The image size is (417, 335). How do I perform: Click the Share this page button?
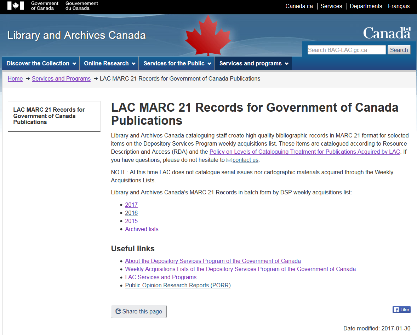click(139, 312)
